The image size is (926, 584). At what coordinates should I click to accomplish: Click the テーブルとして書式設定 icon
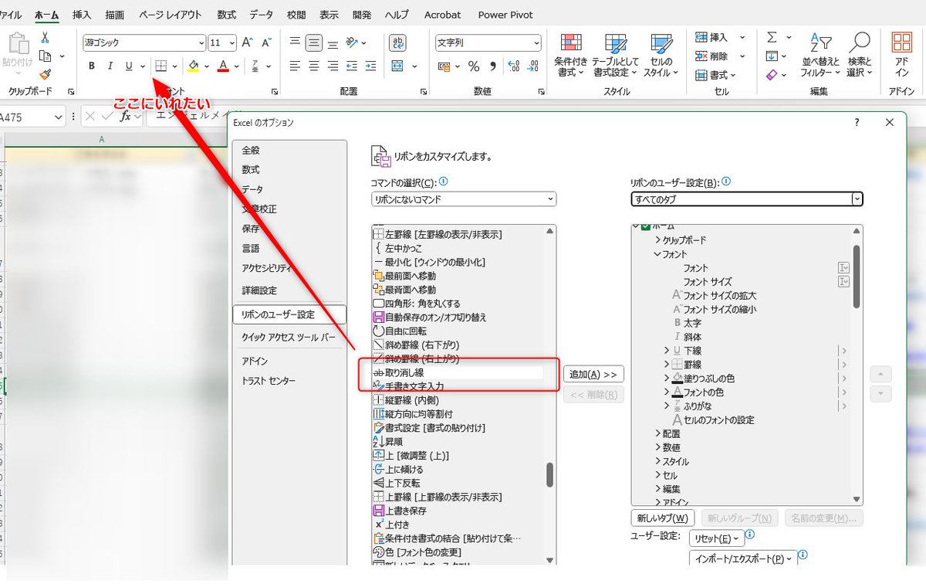point(615,55)
